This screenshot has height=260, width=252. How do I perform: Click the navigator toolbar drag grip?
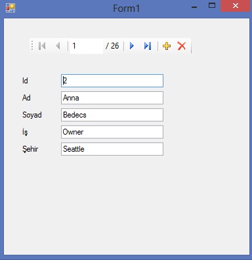point(32,45)
